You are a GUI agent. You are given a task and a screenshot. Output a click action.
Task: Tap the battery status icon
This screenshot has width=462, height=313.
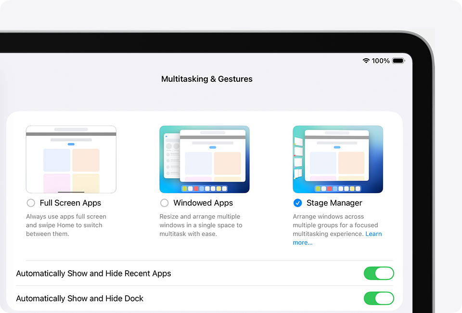tap(398, 61)
